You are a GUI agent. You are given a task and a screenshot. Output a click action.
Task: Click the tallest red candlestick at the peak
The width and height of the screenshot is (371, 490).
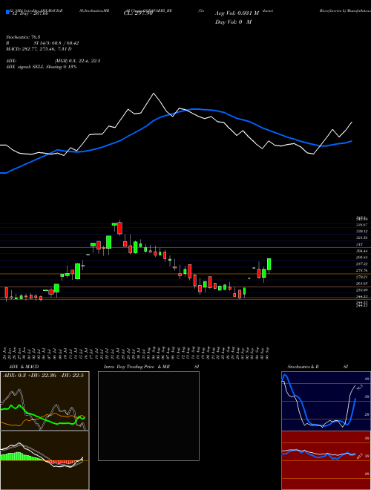tap(120, 228)
